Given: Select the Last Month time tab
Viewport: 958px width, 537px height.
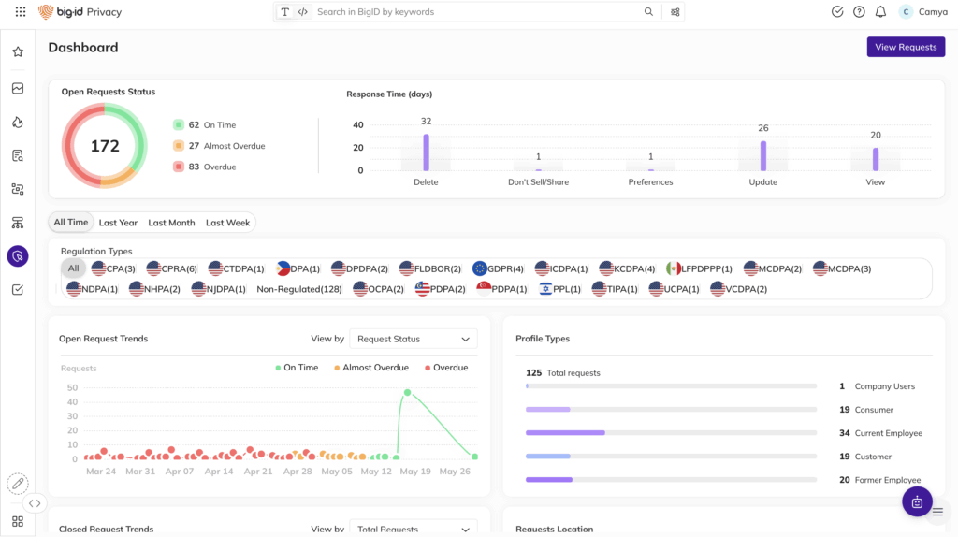Looking at the screenshot, I should (171, 223).
